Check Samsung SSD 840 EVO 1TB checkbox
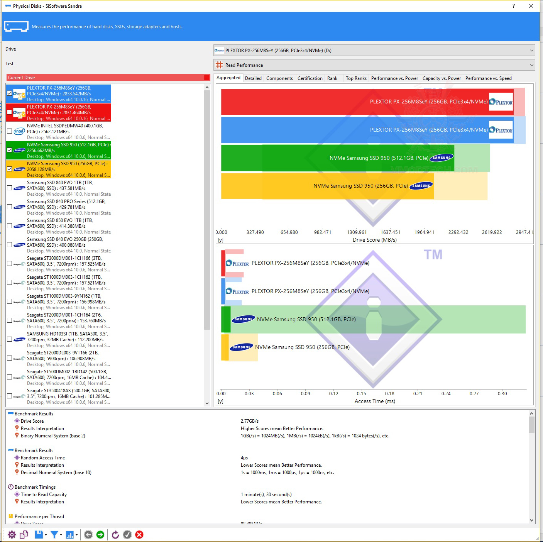This screenshot has height=542, width=543. click(10, 188)
